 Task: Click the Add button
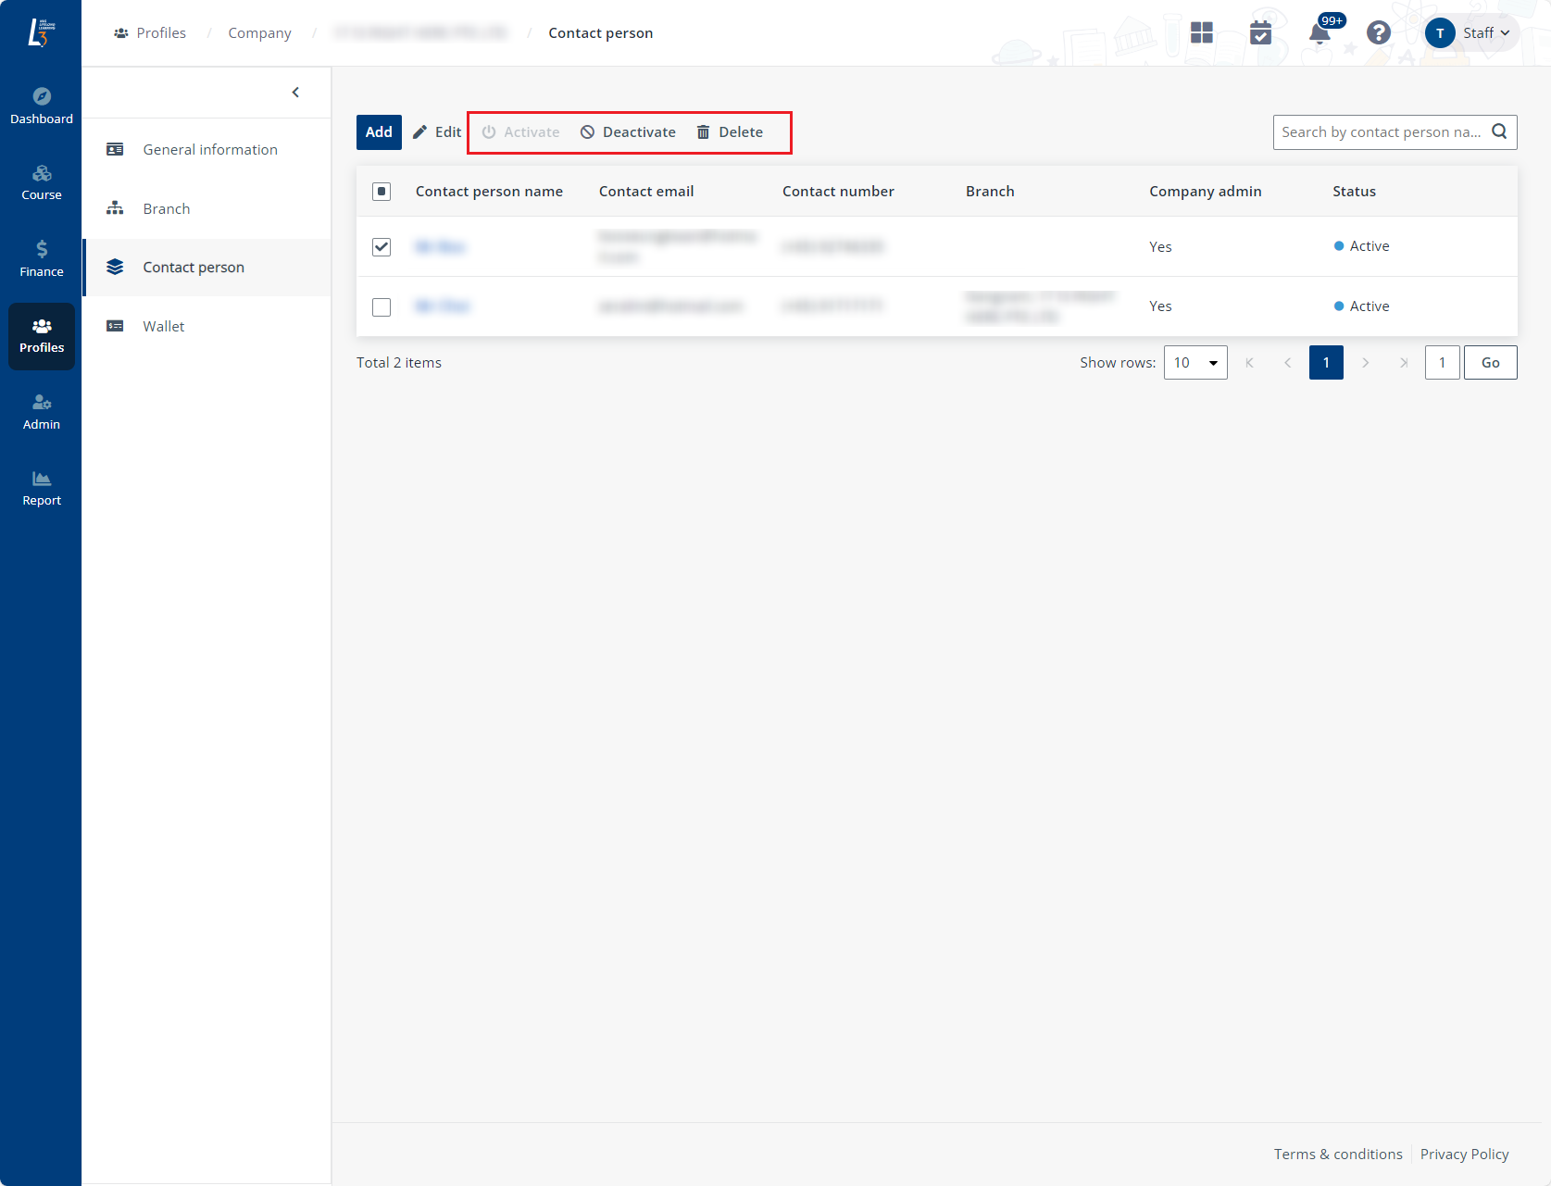[379, 132]
